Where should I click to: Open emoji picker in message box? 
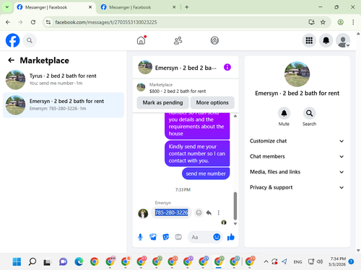(x=217, y=237)
